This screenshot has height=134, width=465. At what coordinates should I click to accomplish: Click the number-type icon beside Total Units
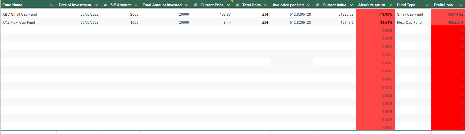tap(237, 5)
